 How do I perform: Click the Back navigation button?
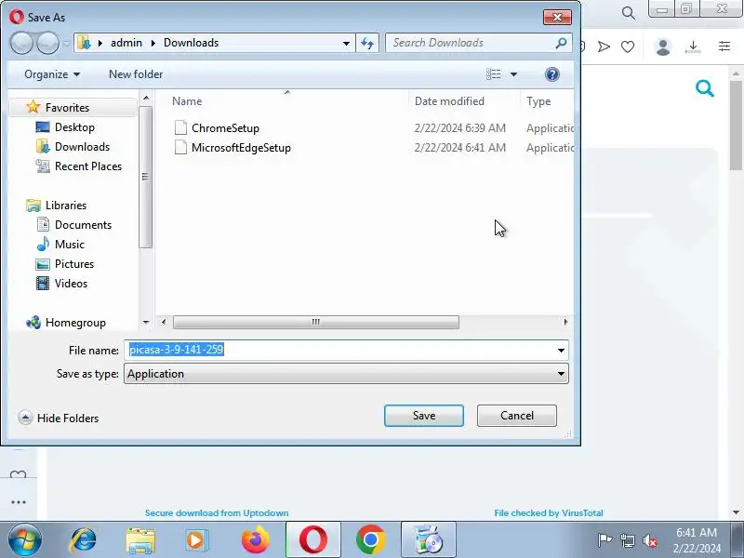tap(21, 43)
